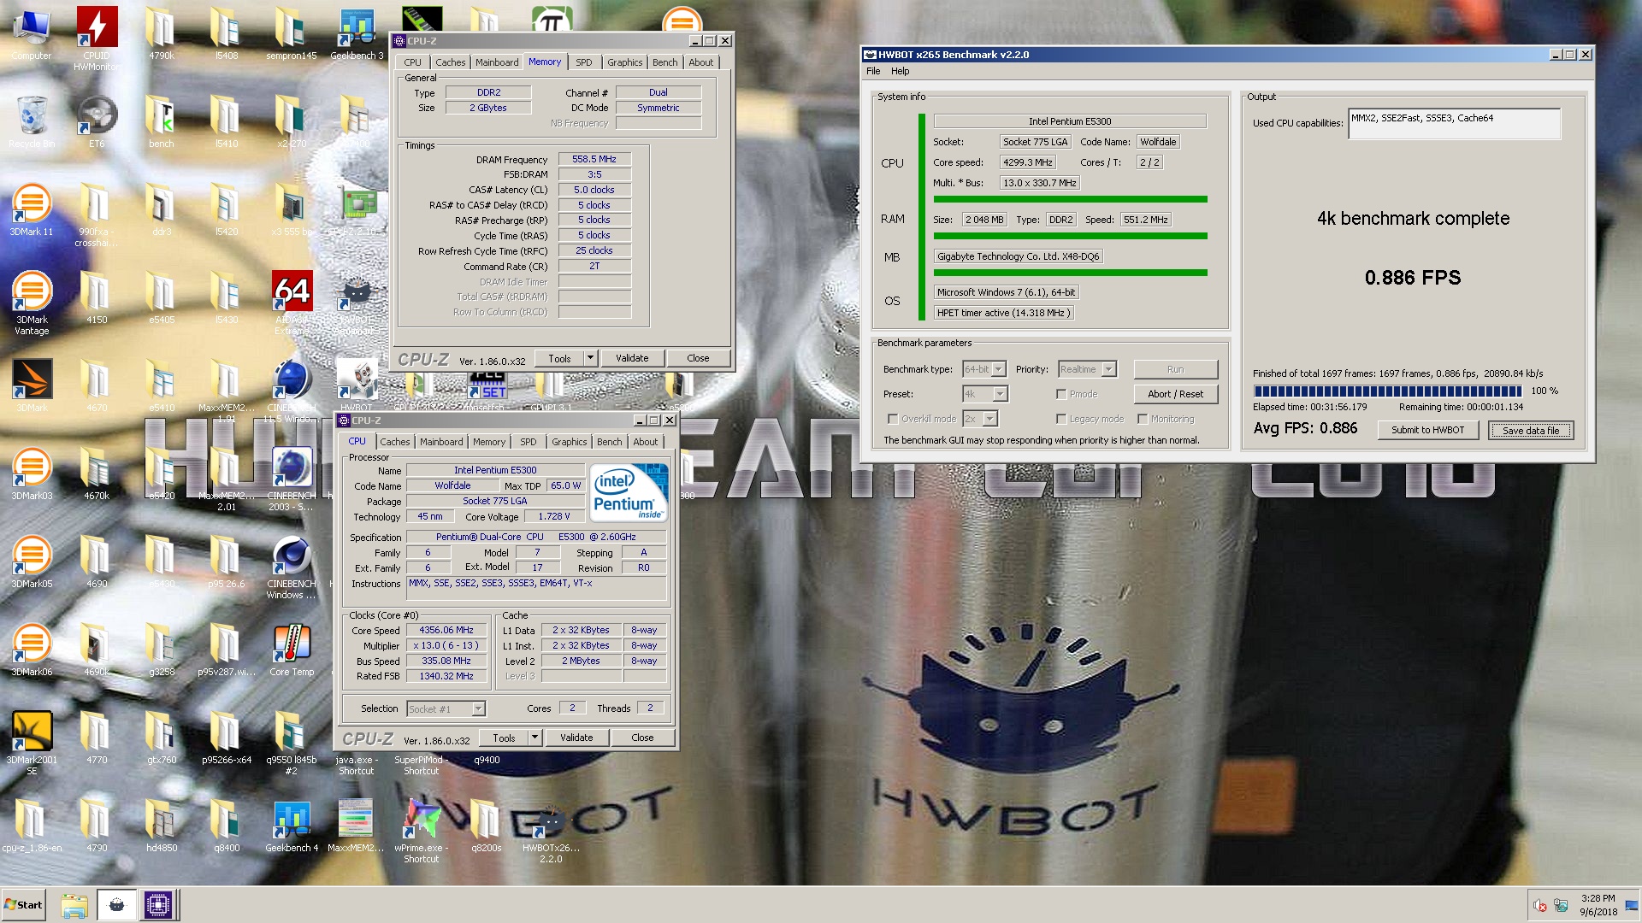This screenshot has height=923, width=1642.
Task: Click the Save data file button
Action: [1531, 430]
